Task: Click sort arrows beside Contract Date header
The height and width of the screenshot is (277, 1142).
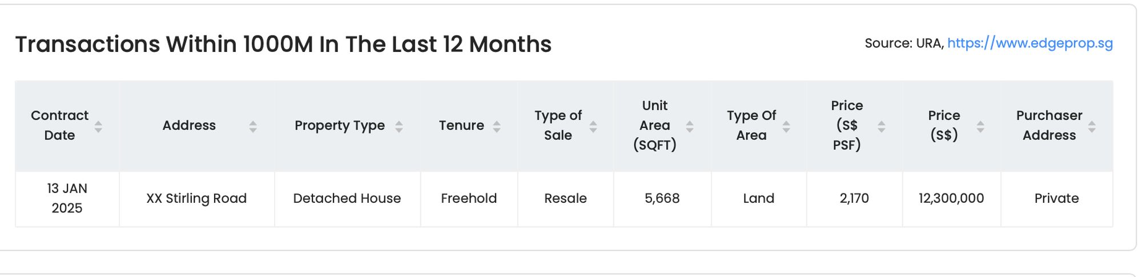Action: click(x=98, y=126)
